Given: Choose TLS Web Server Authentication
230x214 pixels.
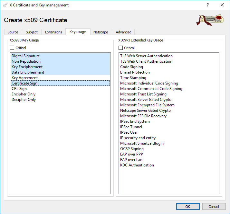Looking at the screenshot, I should tap(146, 56).
